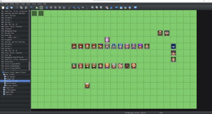Open the Tools menu
Viewport: 212px width, 114px height.
point(34,4)
